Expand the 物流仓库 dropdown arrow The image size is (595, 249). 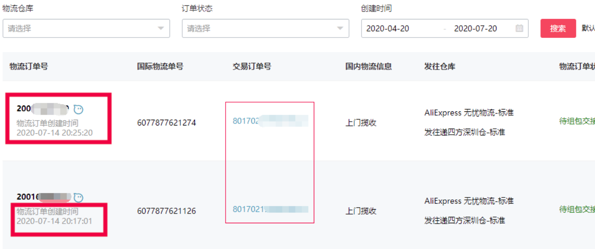[x=161, y=28]
